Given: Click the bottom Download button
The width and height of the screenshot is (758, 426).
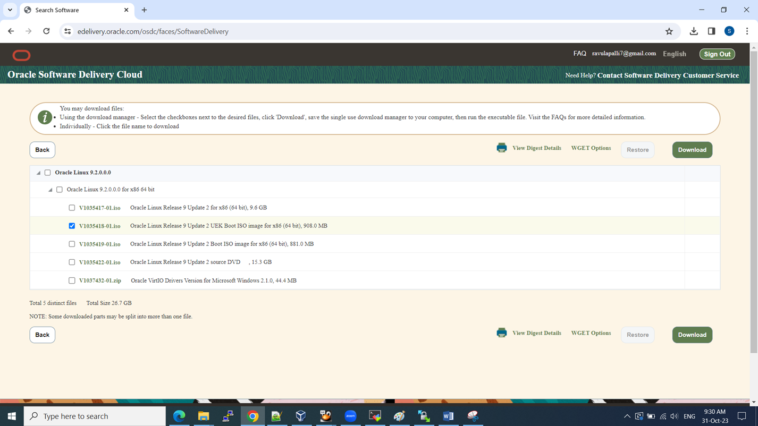Looking at the screenshot, I should point(692,335).
